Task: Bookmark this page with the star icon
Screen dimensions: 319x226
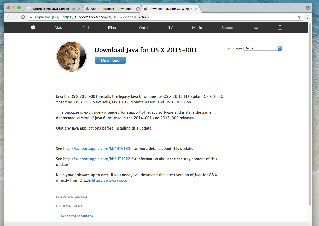Action: tap(299, 17)
